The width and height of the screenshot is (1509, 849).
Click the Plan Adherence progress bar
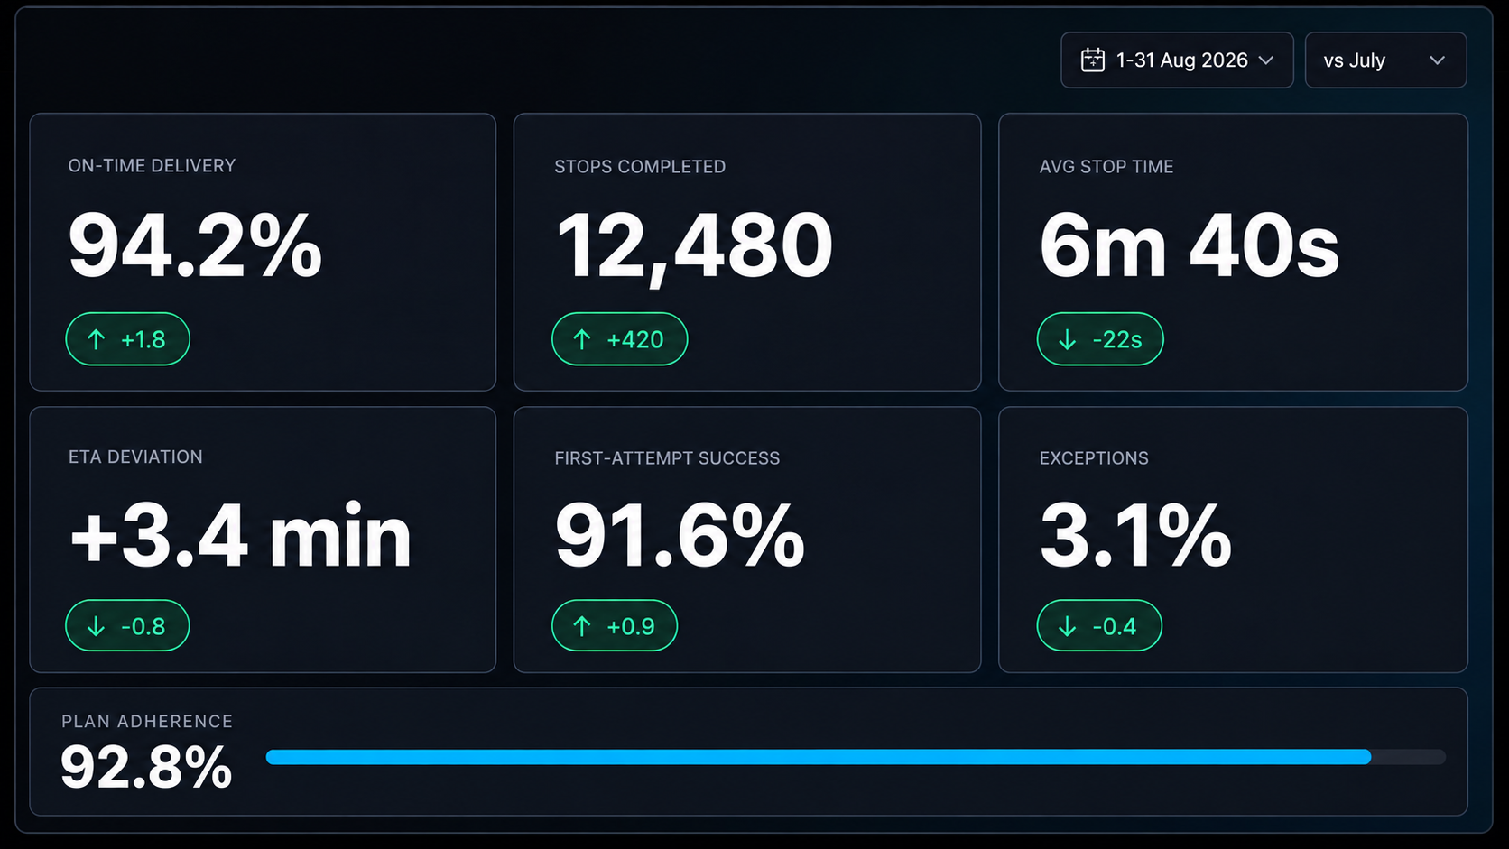856,757
